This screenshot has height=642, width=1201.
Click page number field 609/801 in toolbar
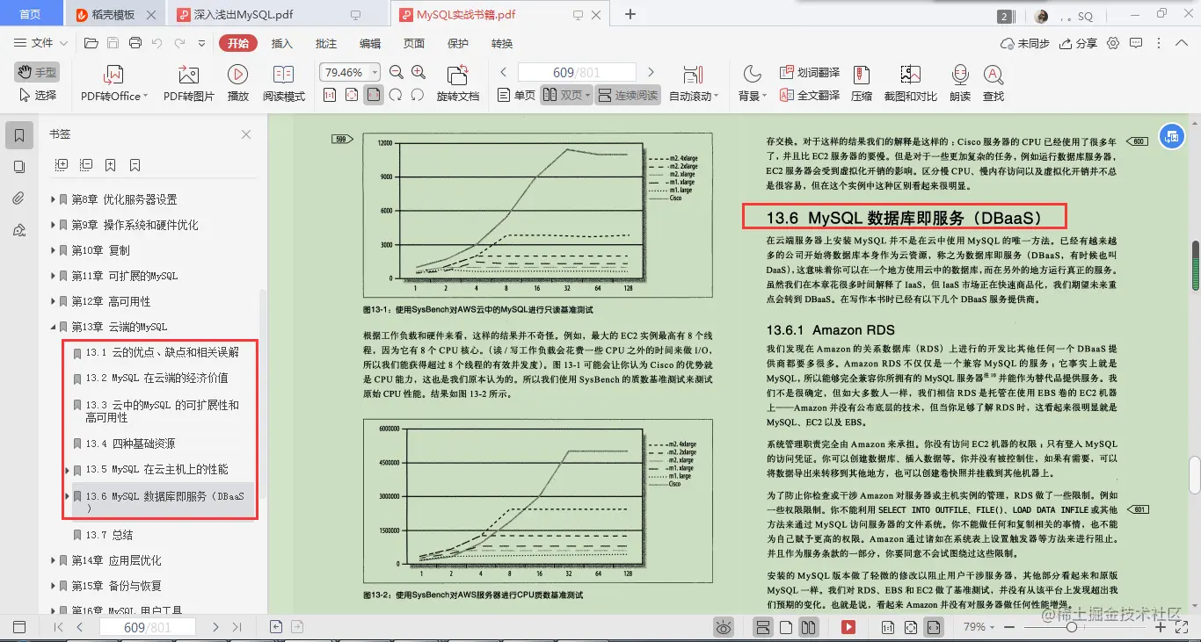point(577,73)
